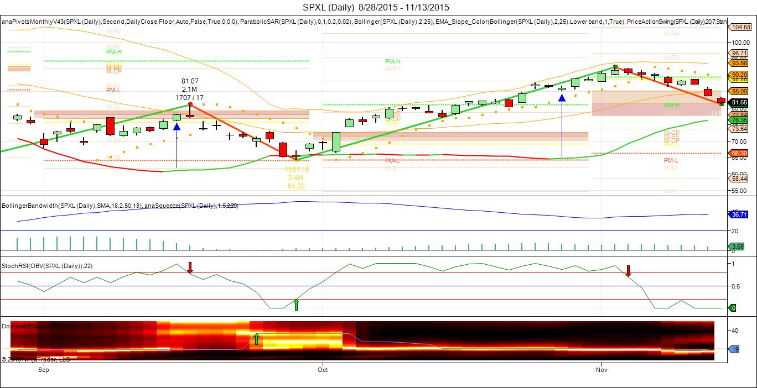
Task: Click the last red candlestick at 81.65
Action: click(x=721, y=101)
